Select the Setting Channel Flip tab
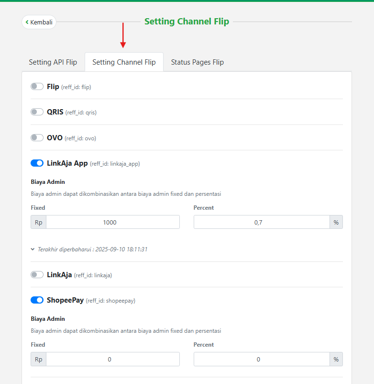 [124, 62]
